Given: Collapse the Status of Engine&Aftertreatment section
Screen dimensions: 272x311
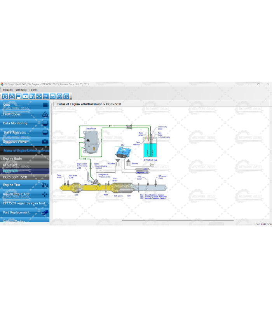Looking at the screenshot, I should click(x=25, y=150).
